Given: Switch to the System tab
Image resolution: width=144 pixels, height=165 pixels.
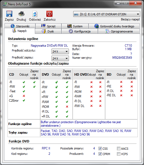Looking at the screenshot, I should [x=75, y=26].
